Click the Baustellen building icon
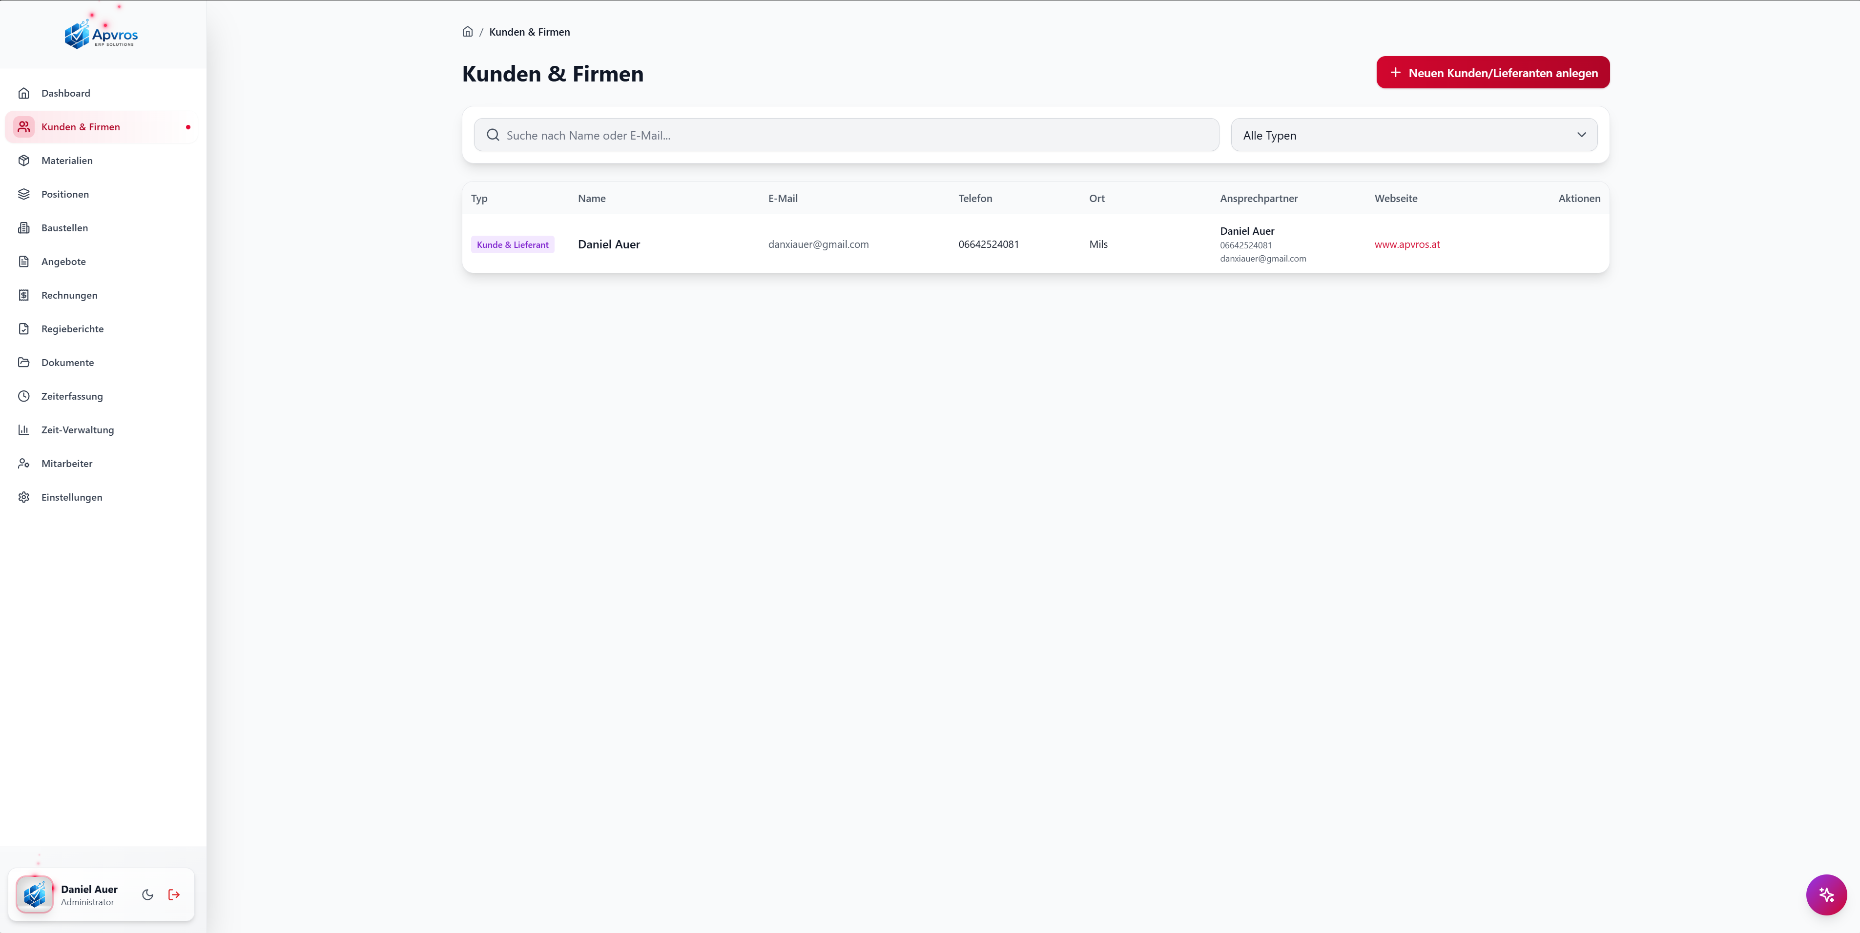This screenshot has height=933, width=1860. click(x=24, y=228)
